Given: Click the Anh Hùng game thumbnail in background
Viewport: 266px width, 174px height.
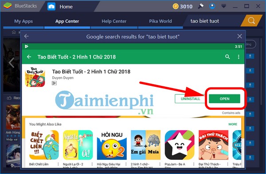Looking at the screenshot, I should pos(13,117).
